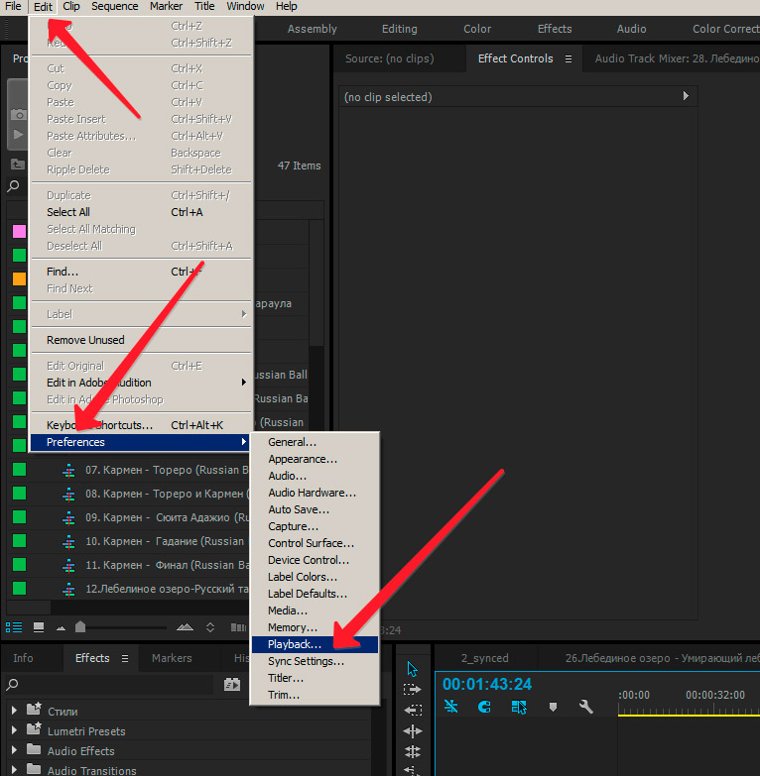Select the Rolling Edit tool
Image resolution: width=760 pixels, height=776 pixels.
click(412, 731)
